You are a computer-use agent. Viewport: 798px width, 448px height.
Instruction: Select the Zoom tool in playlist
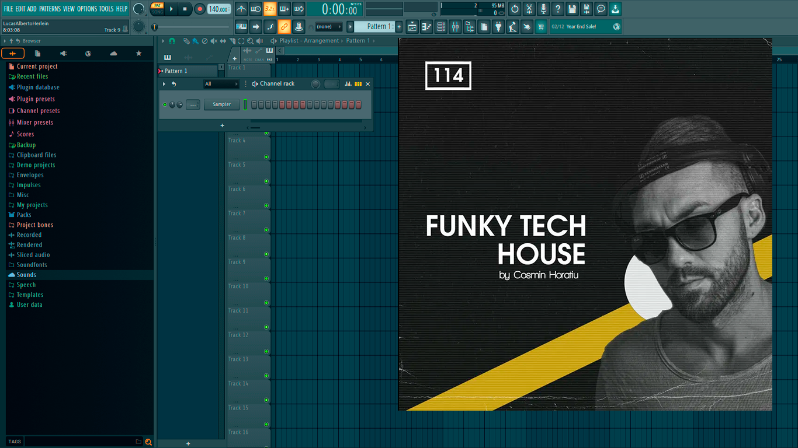tap(250, 41)
